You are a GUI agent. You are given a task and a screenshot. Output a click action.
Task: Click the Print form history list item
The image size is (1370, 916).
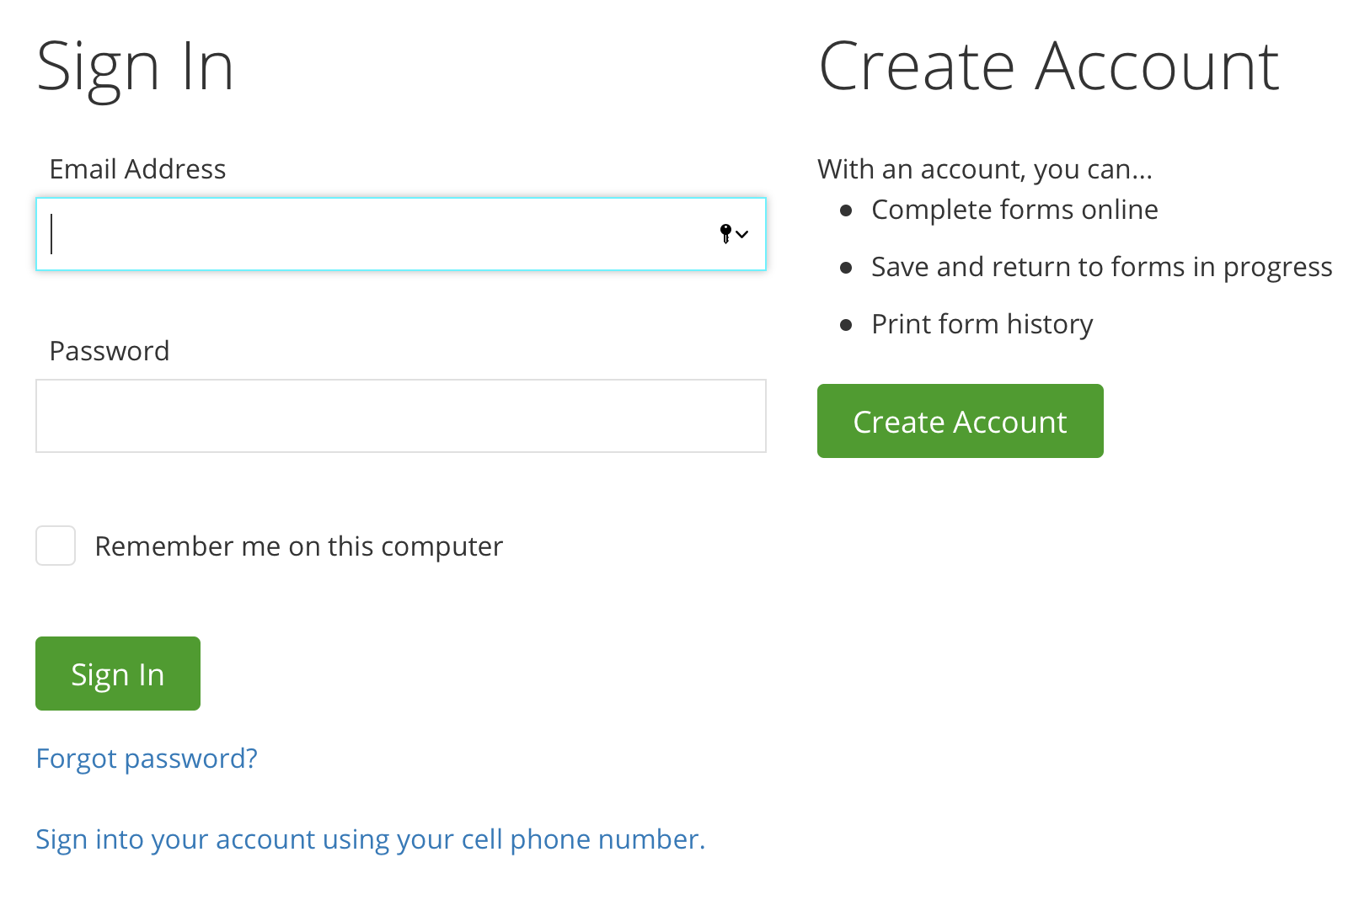click(982, 324)
